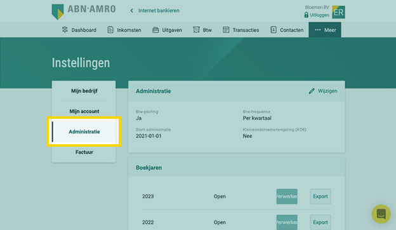Click the three dots Meer icon

[318, 30]
